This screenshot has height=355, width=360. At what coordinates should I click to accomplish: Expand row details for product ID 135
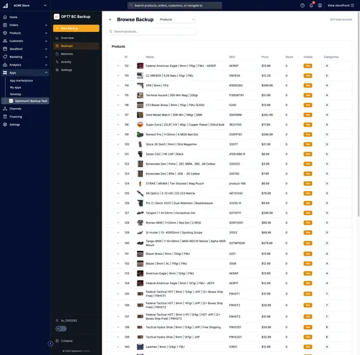pyautogui.click(x=118, y=294)
